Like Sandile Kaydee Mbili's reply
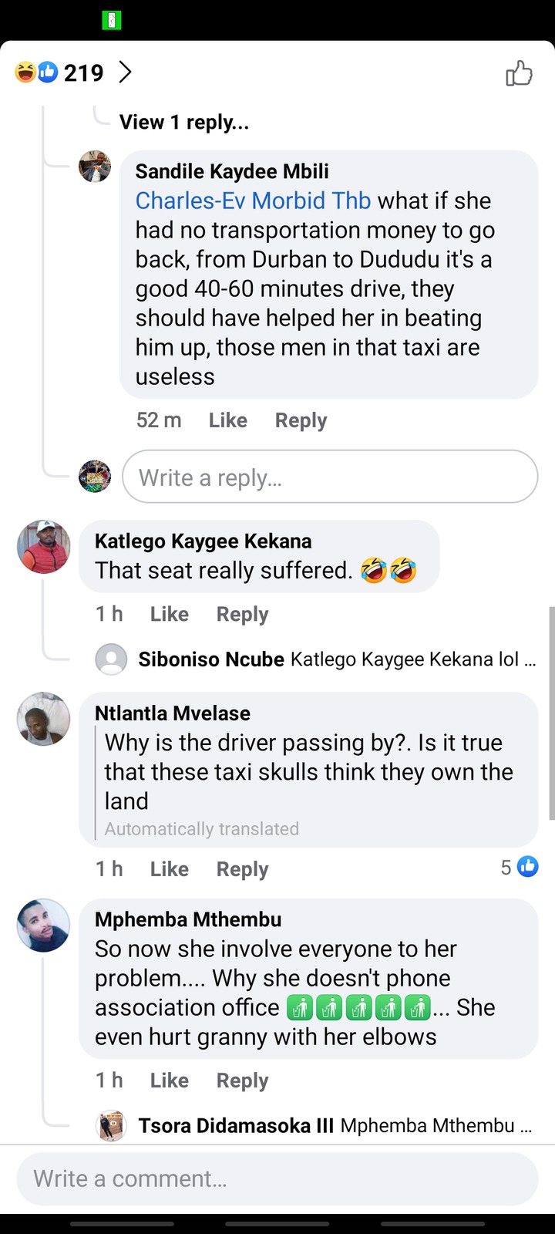 [x=227, y=420]
